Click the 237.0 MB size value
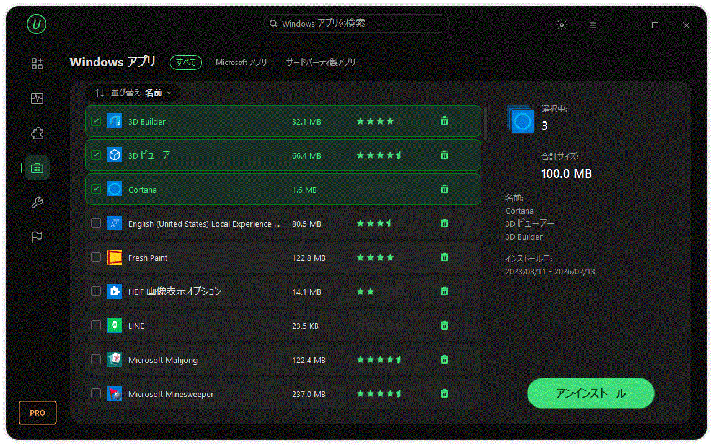This screenshot has width=713, height=446. (309, 394)
